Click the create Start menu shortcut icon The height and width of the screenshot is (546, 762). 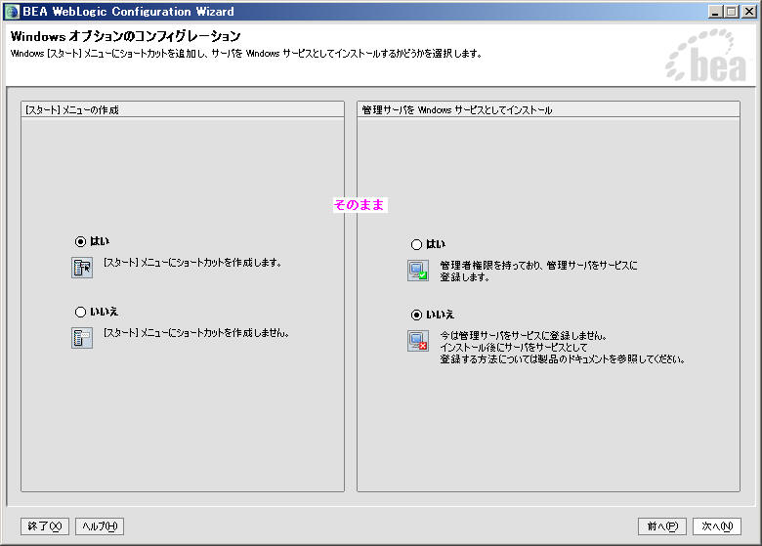coord(82,268)
